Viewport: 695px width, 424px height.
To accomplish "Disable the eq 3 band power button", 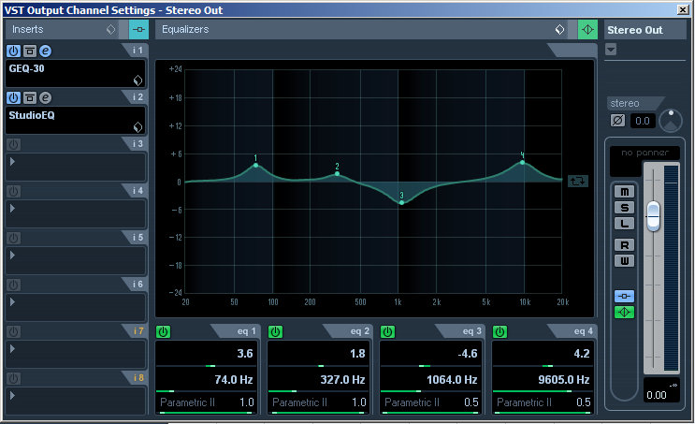I will coord(387,331).
